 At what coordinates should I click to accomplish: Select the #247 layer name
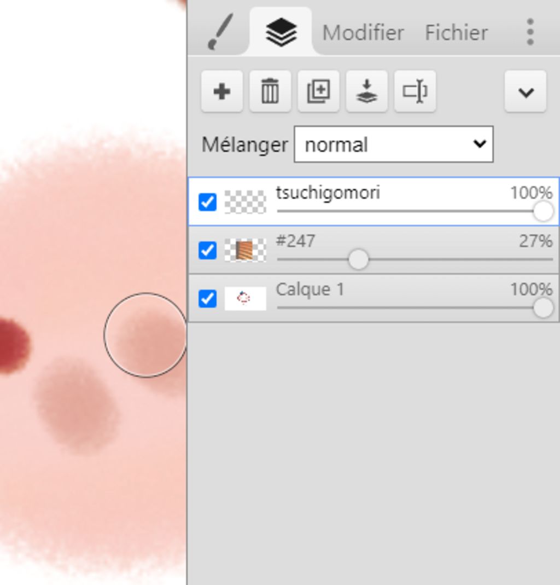(x=295, y=241)
